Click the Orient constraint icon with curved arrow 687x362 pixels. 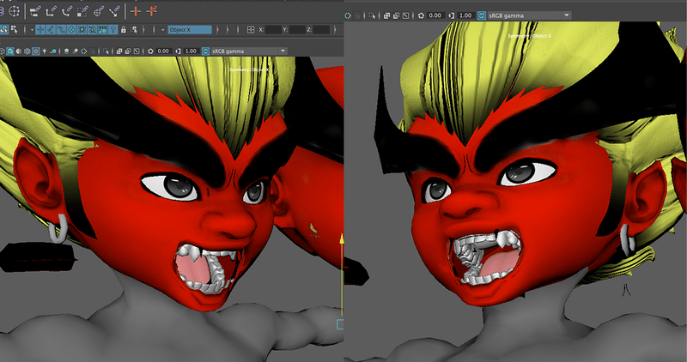click(x=67, y=11)
